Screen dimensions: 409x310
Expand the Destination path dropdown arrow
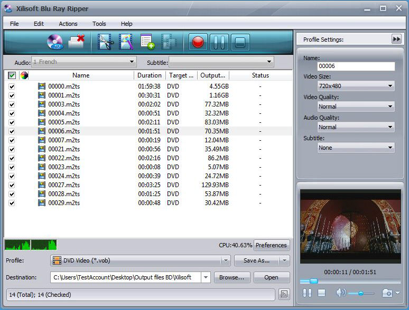206,277
